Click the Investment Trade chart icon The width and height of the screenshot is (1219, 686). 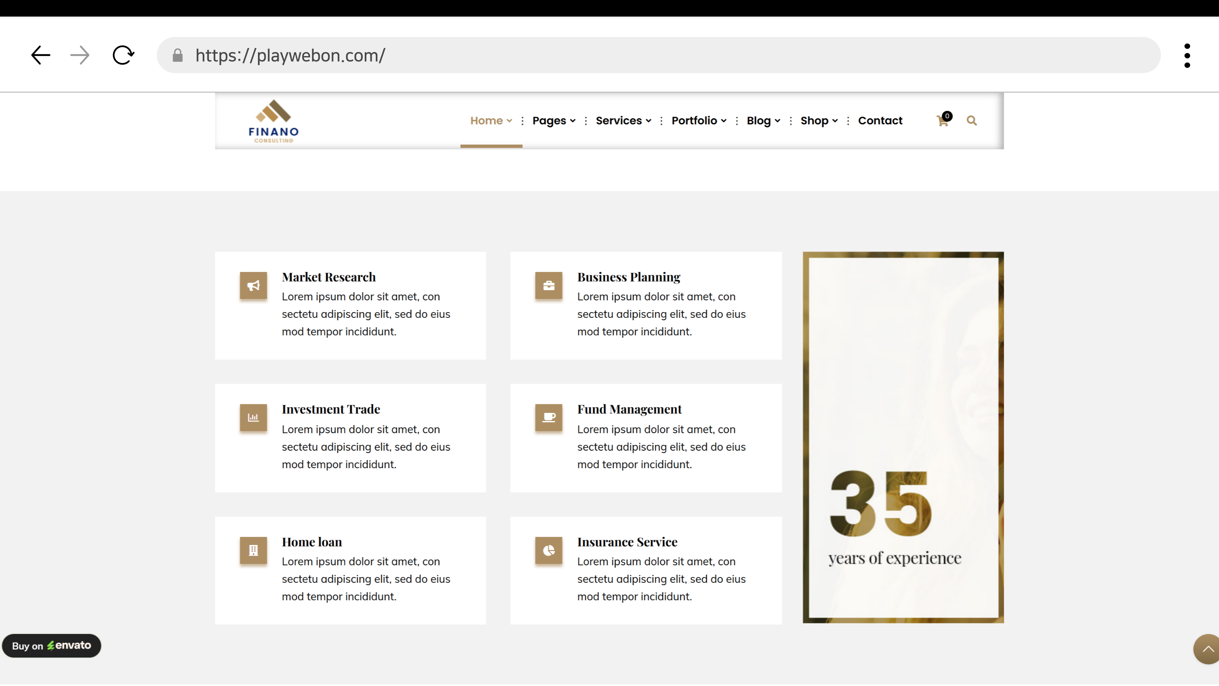pyautogui.click(x=253, y=417)
